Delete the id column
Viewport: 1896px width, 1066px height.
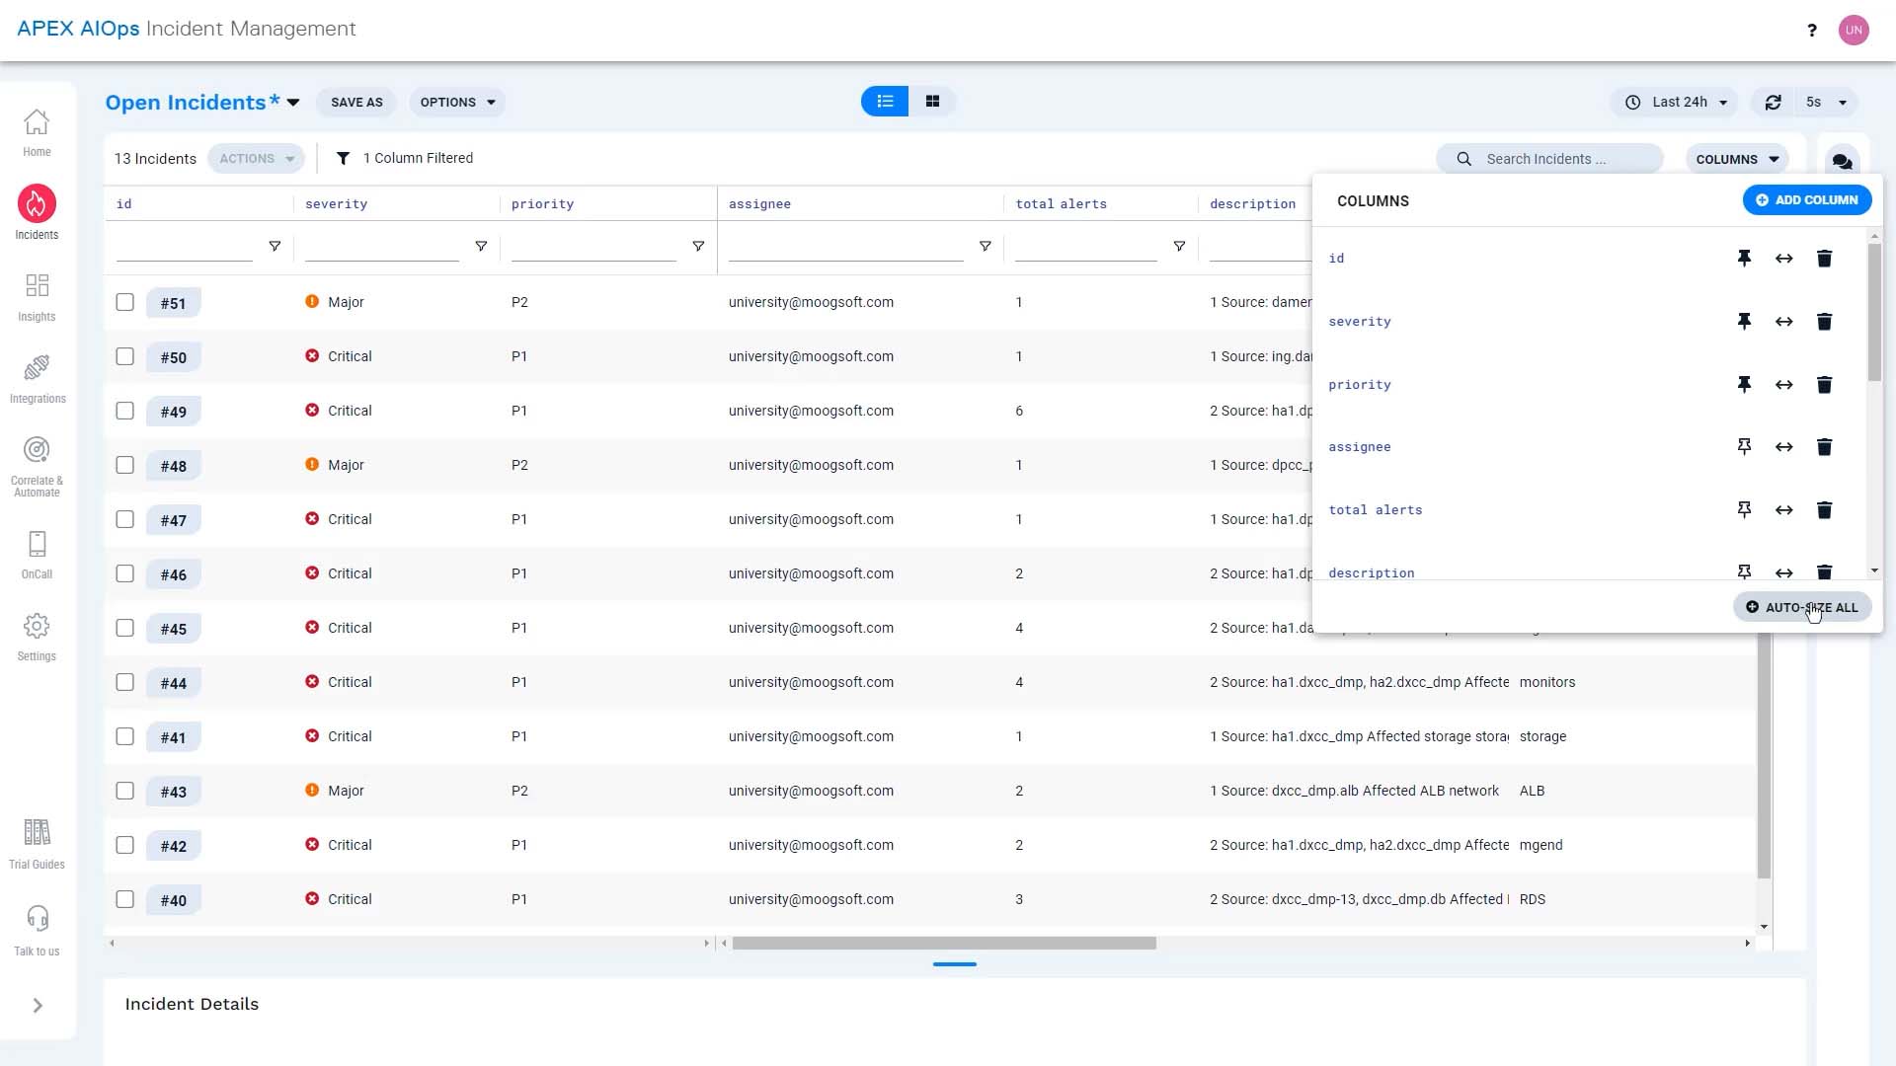[1825, 259]
